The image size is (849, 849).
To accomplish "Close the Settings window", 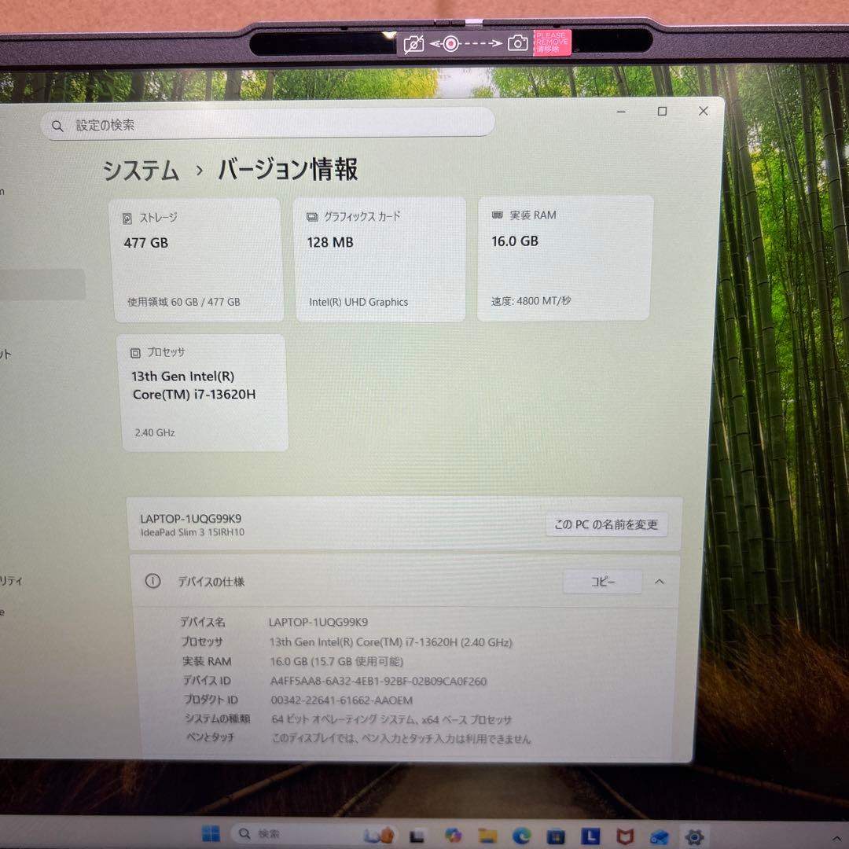I will [x=704, y=111].
